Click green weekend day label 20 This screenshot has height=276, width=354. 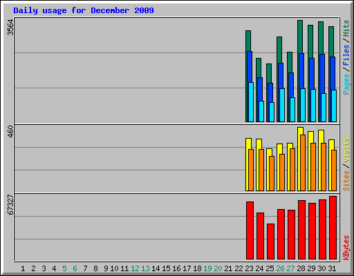click(218, 268)
